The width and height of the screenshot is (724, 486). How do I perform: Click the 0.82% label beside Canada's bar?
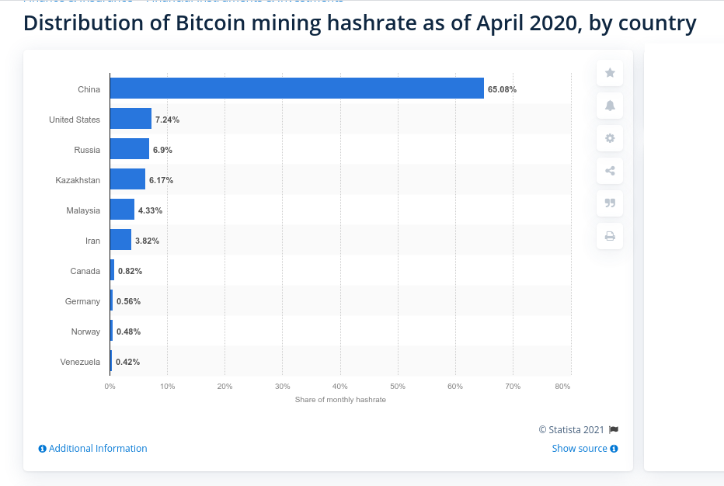point(130,271)
